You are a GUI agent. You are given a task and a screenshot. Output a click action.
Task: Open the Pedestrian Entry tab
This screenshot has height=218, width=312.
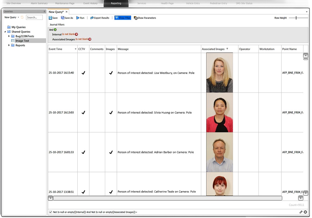point(218,3)
